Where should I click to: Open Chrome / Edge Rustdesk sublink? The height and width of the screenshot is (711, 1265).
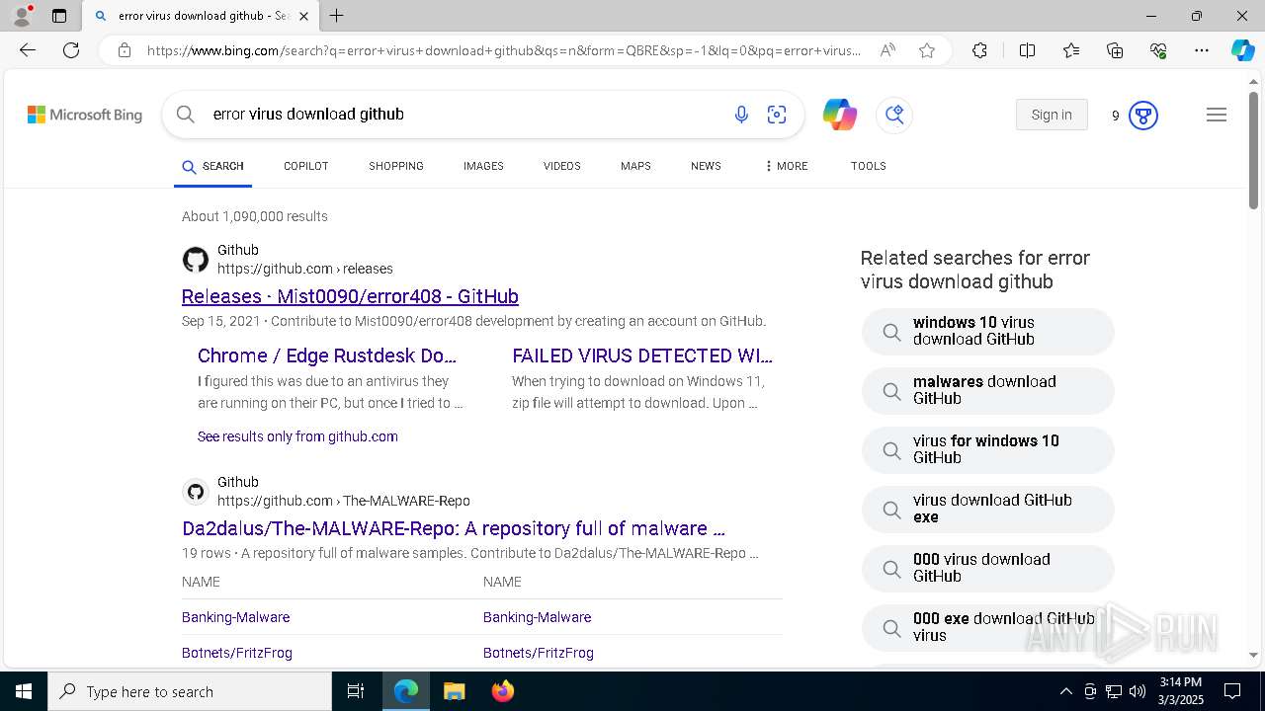point(327,355)
